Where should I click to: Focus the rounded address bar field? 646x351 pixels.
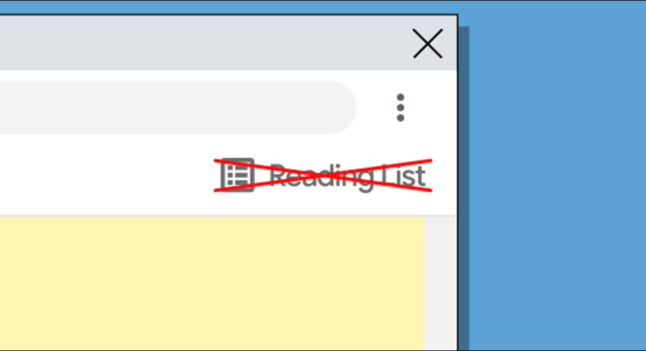point(178,107)
